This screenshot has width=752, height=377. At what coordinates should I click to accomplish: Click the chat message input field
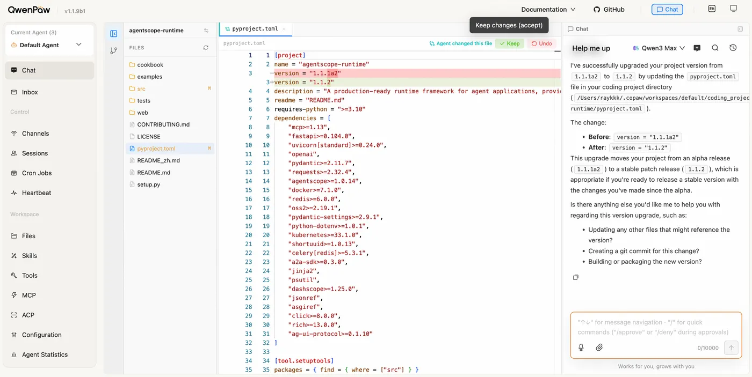click(656, 327)
